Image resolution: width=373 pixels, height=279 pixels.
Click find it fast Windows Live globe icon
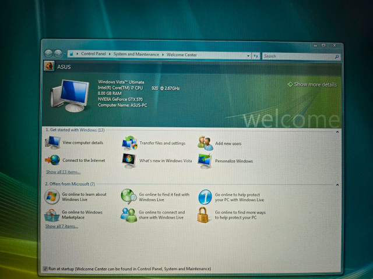click(129, 196)
